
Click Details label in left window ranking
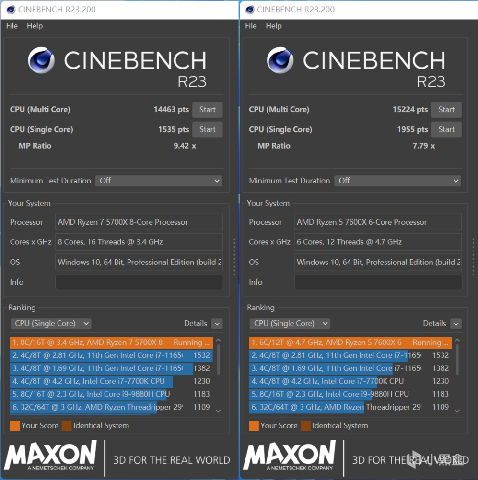tap(196, 323)
